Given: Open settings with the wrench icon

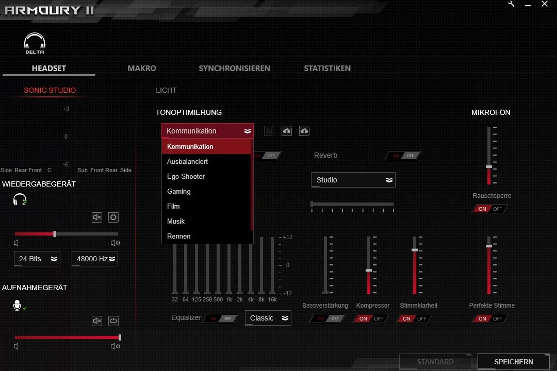Looking at the screenshot, I should click(512, 4).
